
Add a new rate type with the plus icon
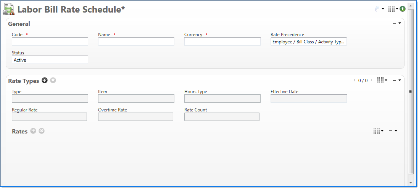45,80
